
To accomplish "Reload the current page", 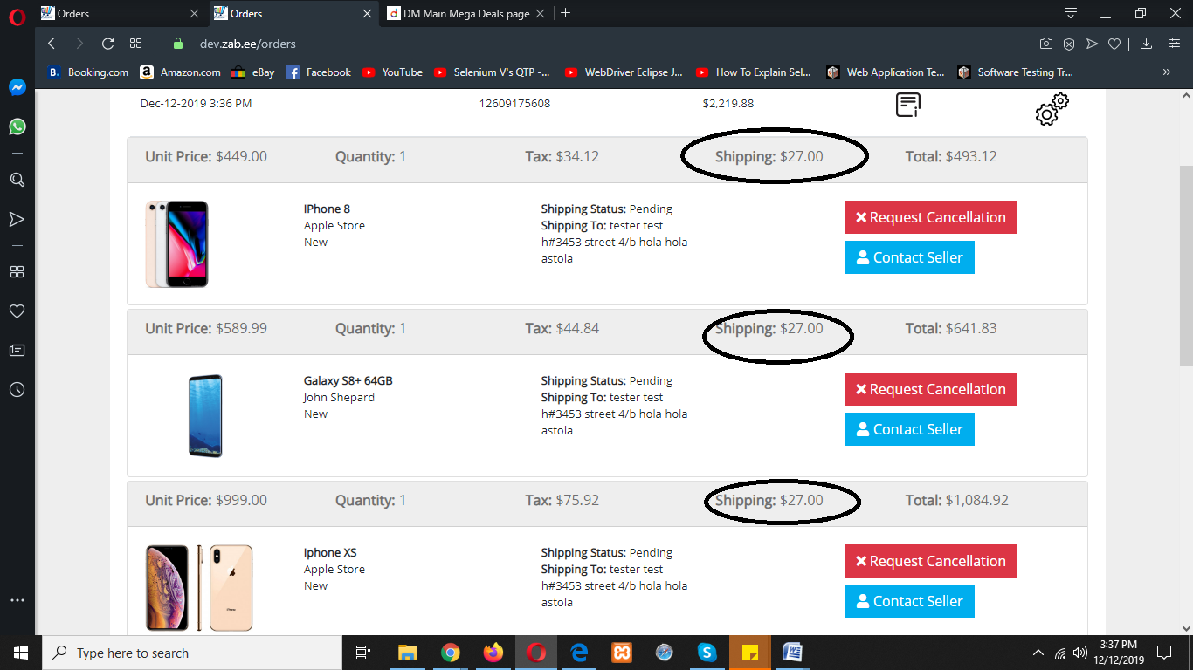I will [107, 44].
